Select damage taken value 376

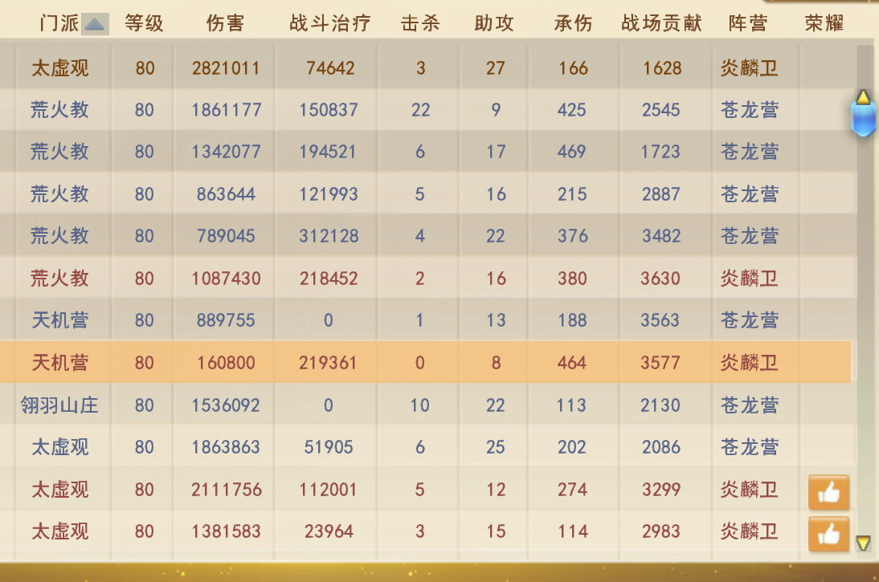[573, 236]
